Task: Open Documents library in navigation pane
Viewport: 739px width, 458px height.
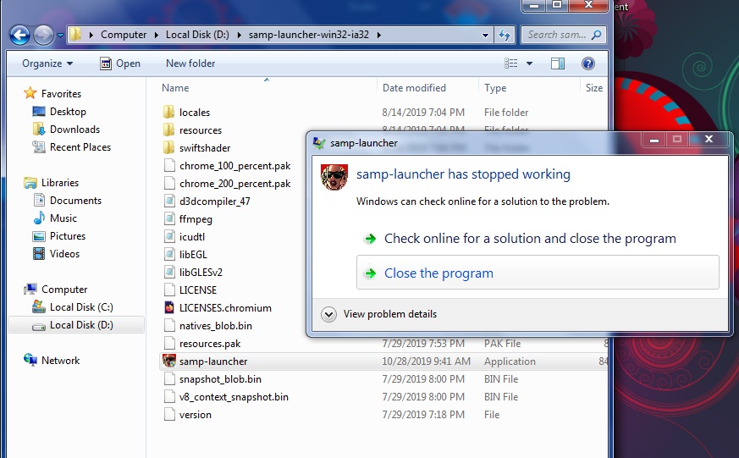Action: (x=75, y=201)
